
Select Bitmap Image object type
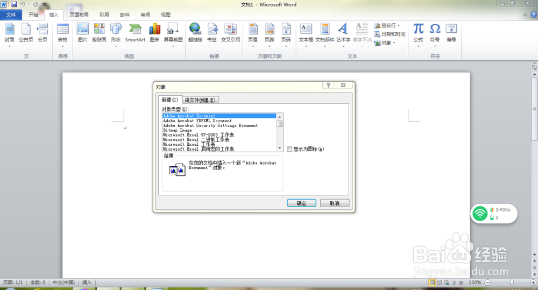(x=220, y=130)
